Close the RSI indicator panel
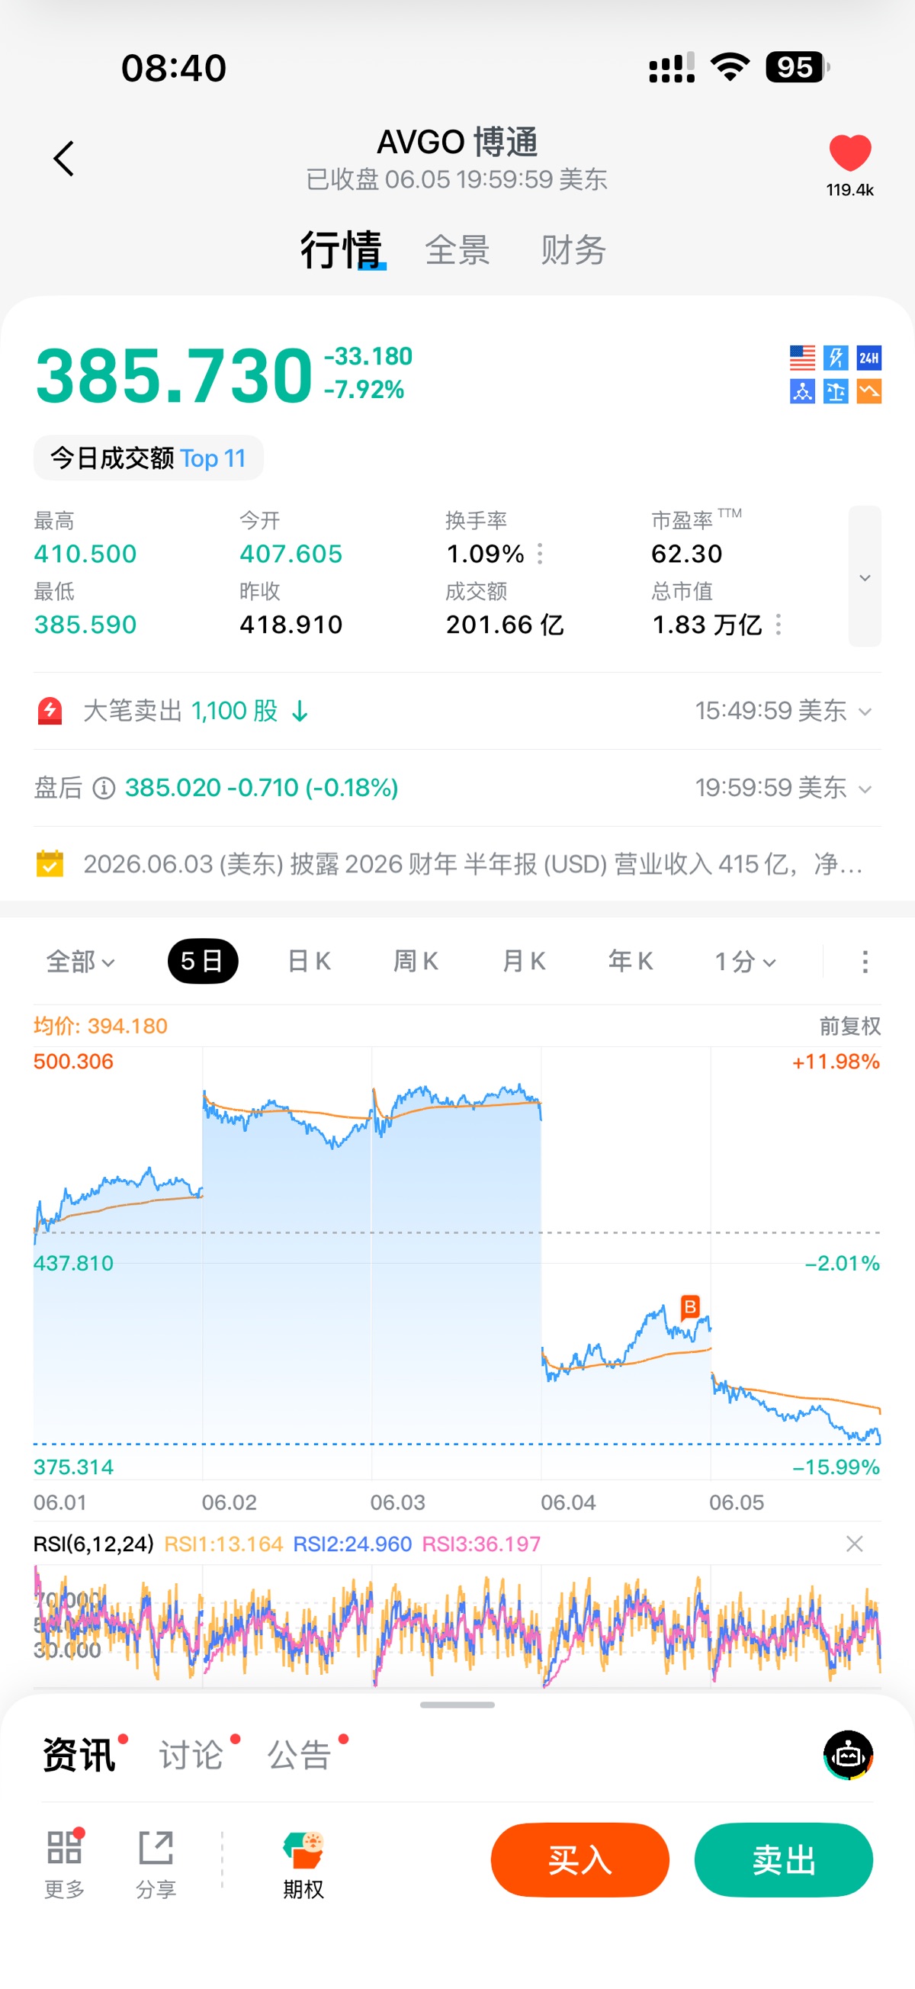Image resolution: width=915 pixels, height=1989 pixels. tap(854, 1544)
